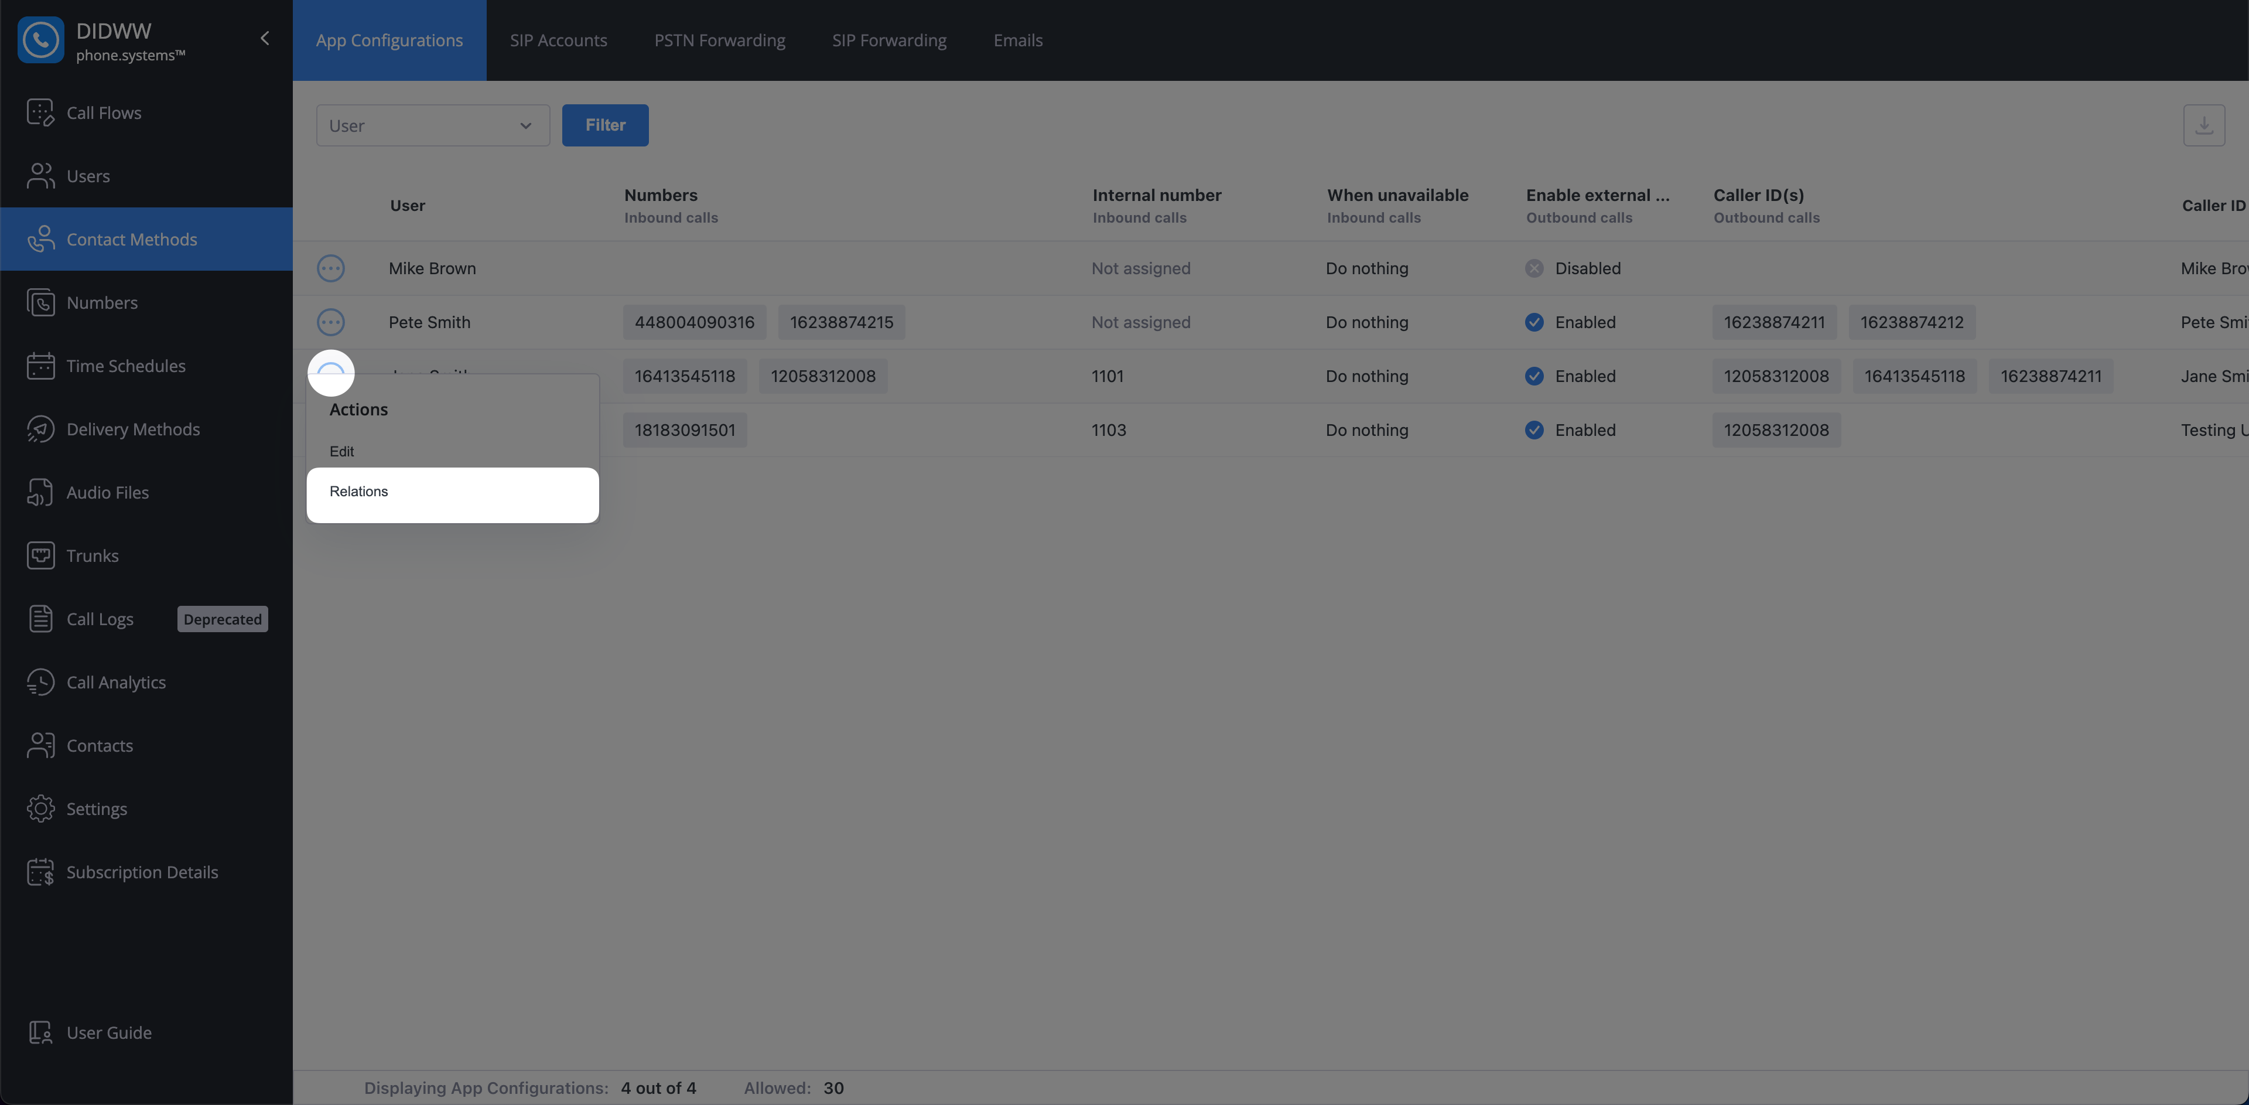The image size is (2249, 1105).
Task: Click Do nothing in Pete Smith row
Action: [1366, 322]
